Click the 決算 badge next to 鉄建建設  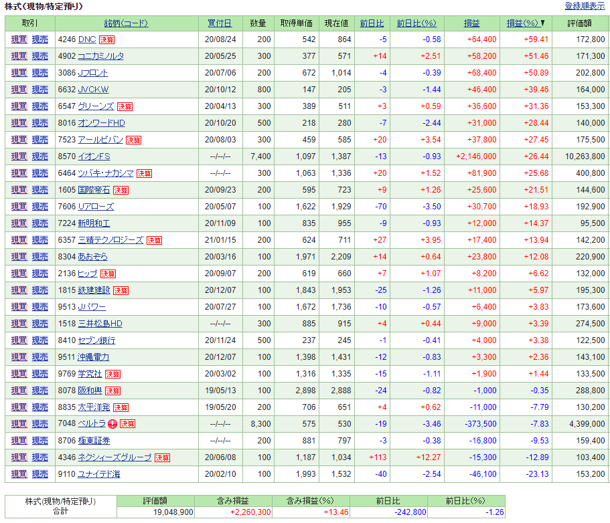coord(121,290)
